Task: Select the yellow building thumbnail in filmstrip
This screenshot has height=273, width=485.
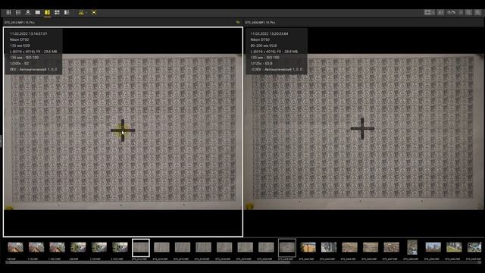Action: point(308,247)
